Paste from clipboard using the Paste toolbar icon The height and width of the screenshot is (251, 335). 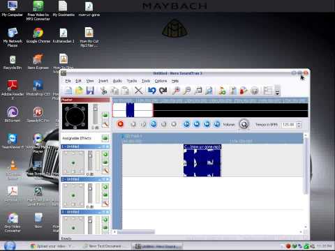[126, 91]
